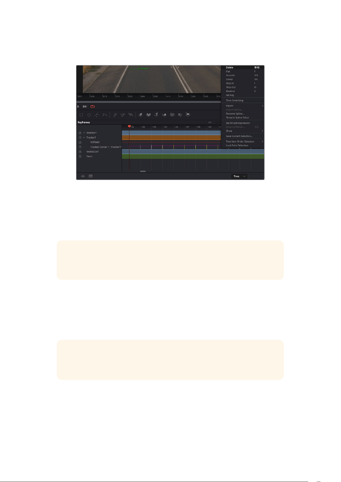Click the zoom arrows icon in Keyframes header
341x482 pixels.
[210, 122]
